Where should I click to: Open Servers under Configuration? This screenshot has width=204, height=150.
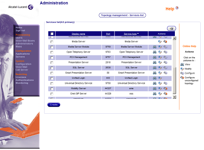click(20, 57)
